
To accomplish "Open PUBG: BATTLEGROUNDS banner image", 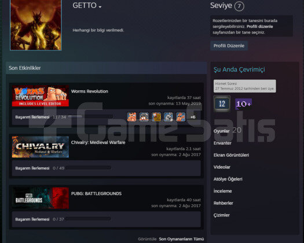I will click(x=41, y=198).
